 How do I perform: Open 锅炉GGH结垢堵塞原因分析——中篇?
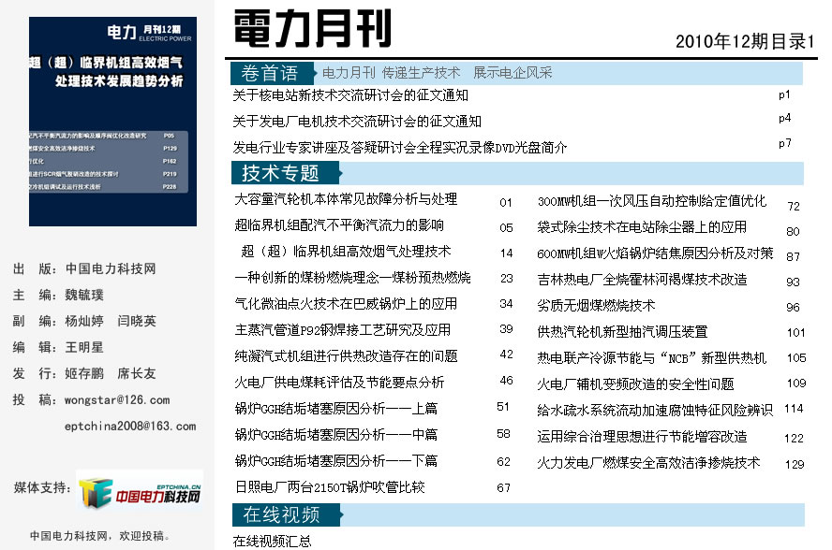click(x=335, y=435)
